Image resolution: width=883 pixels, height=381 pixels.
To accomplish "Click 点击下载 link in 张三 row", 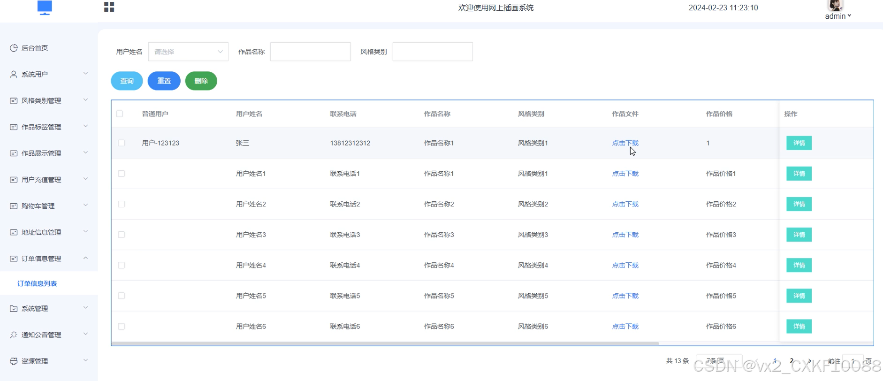I will coord(625,143).
